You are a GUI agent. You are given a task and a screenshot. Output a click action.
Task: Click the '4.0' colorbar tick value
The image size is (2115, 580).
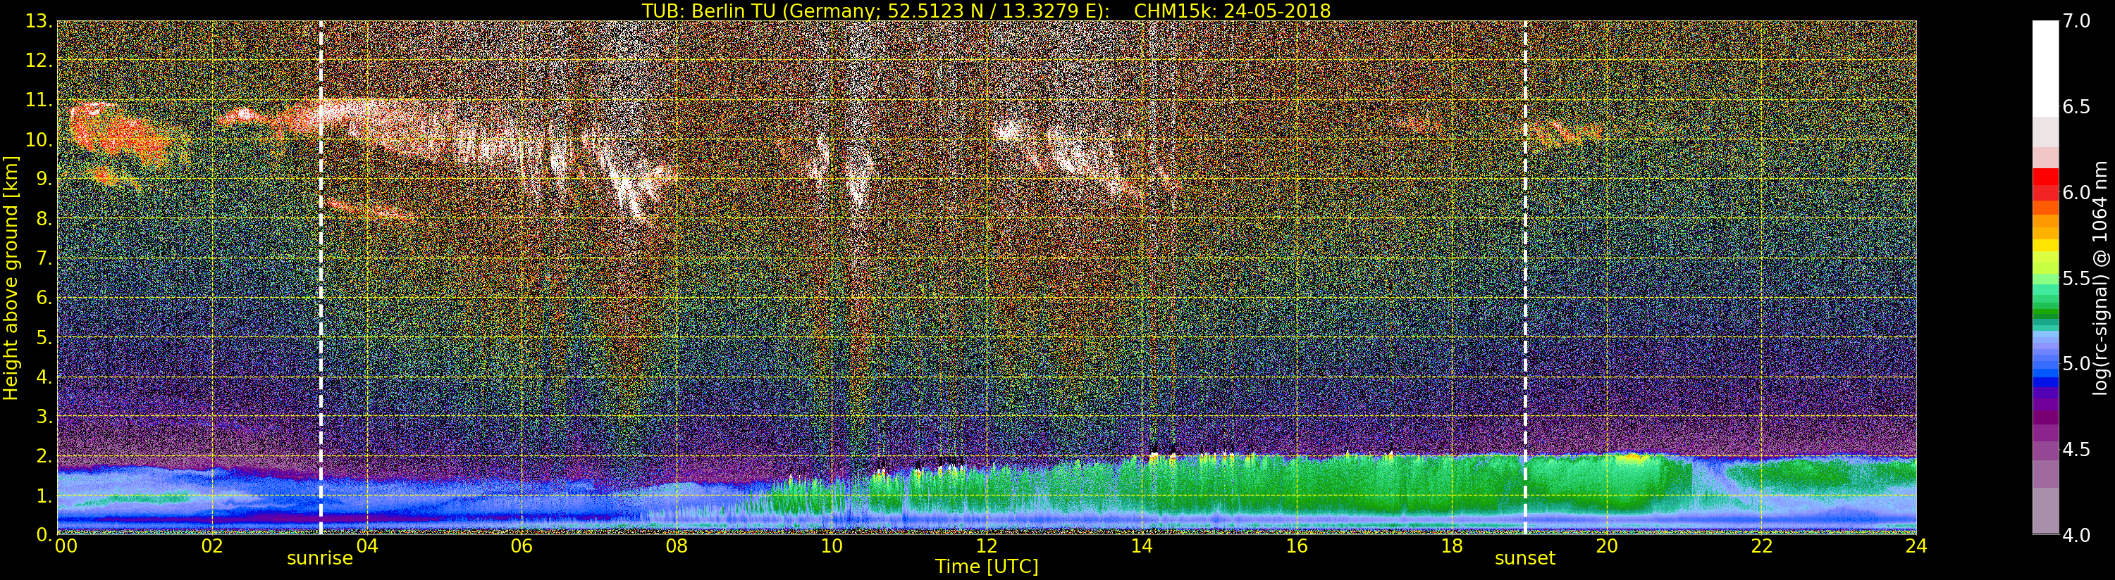2076,535
